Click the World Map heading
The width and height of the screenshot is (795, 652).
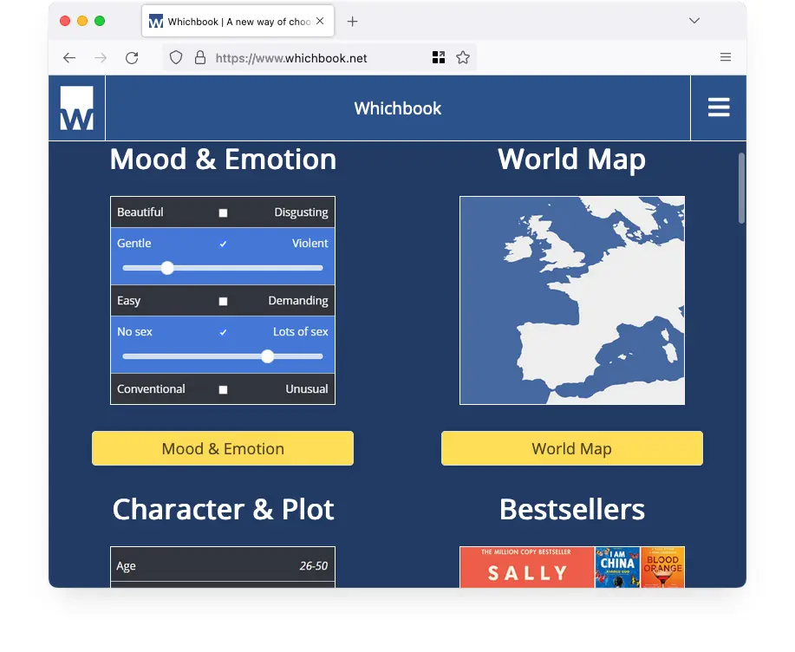pos(572,160)
